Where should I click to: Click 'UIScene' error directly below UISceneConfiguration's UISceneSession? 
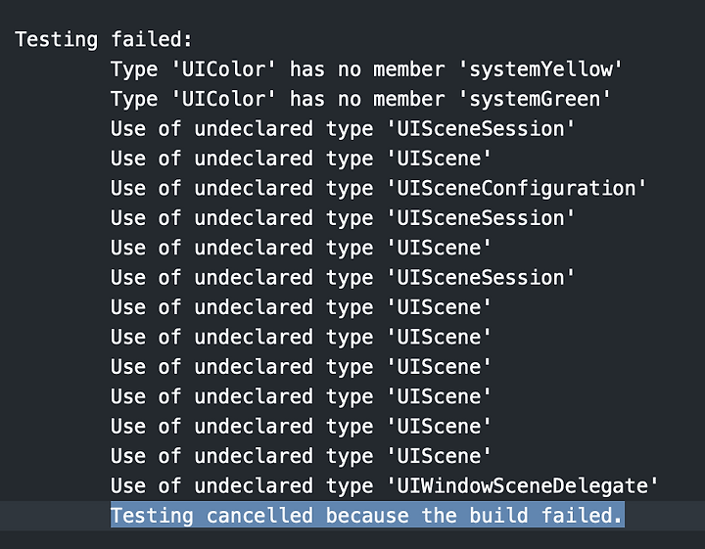(301, 248)
